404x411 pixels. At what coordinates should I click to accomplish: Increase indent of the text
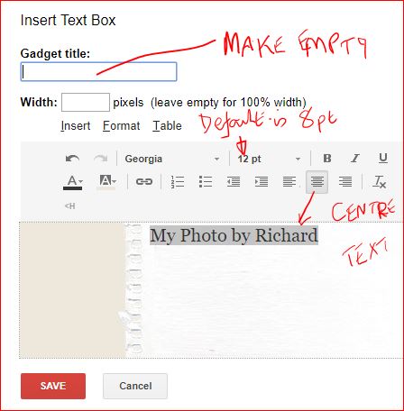click(x=262, y=181)
